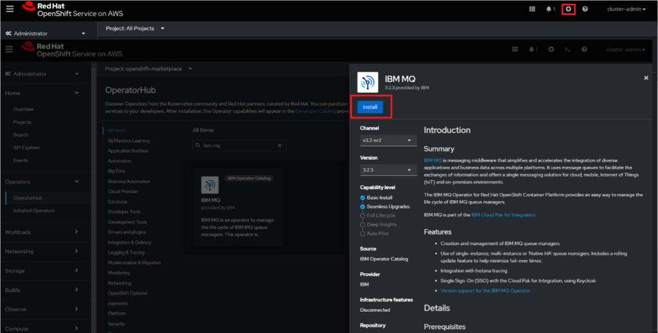This screenshot has height=333, width=658.
Task: Click the Full Lifecycle capability circle
Action: (362, 216)
